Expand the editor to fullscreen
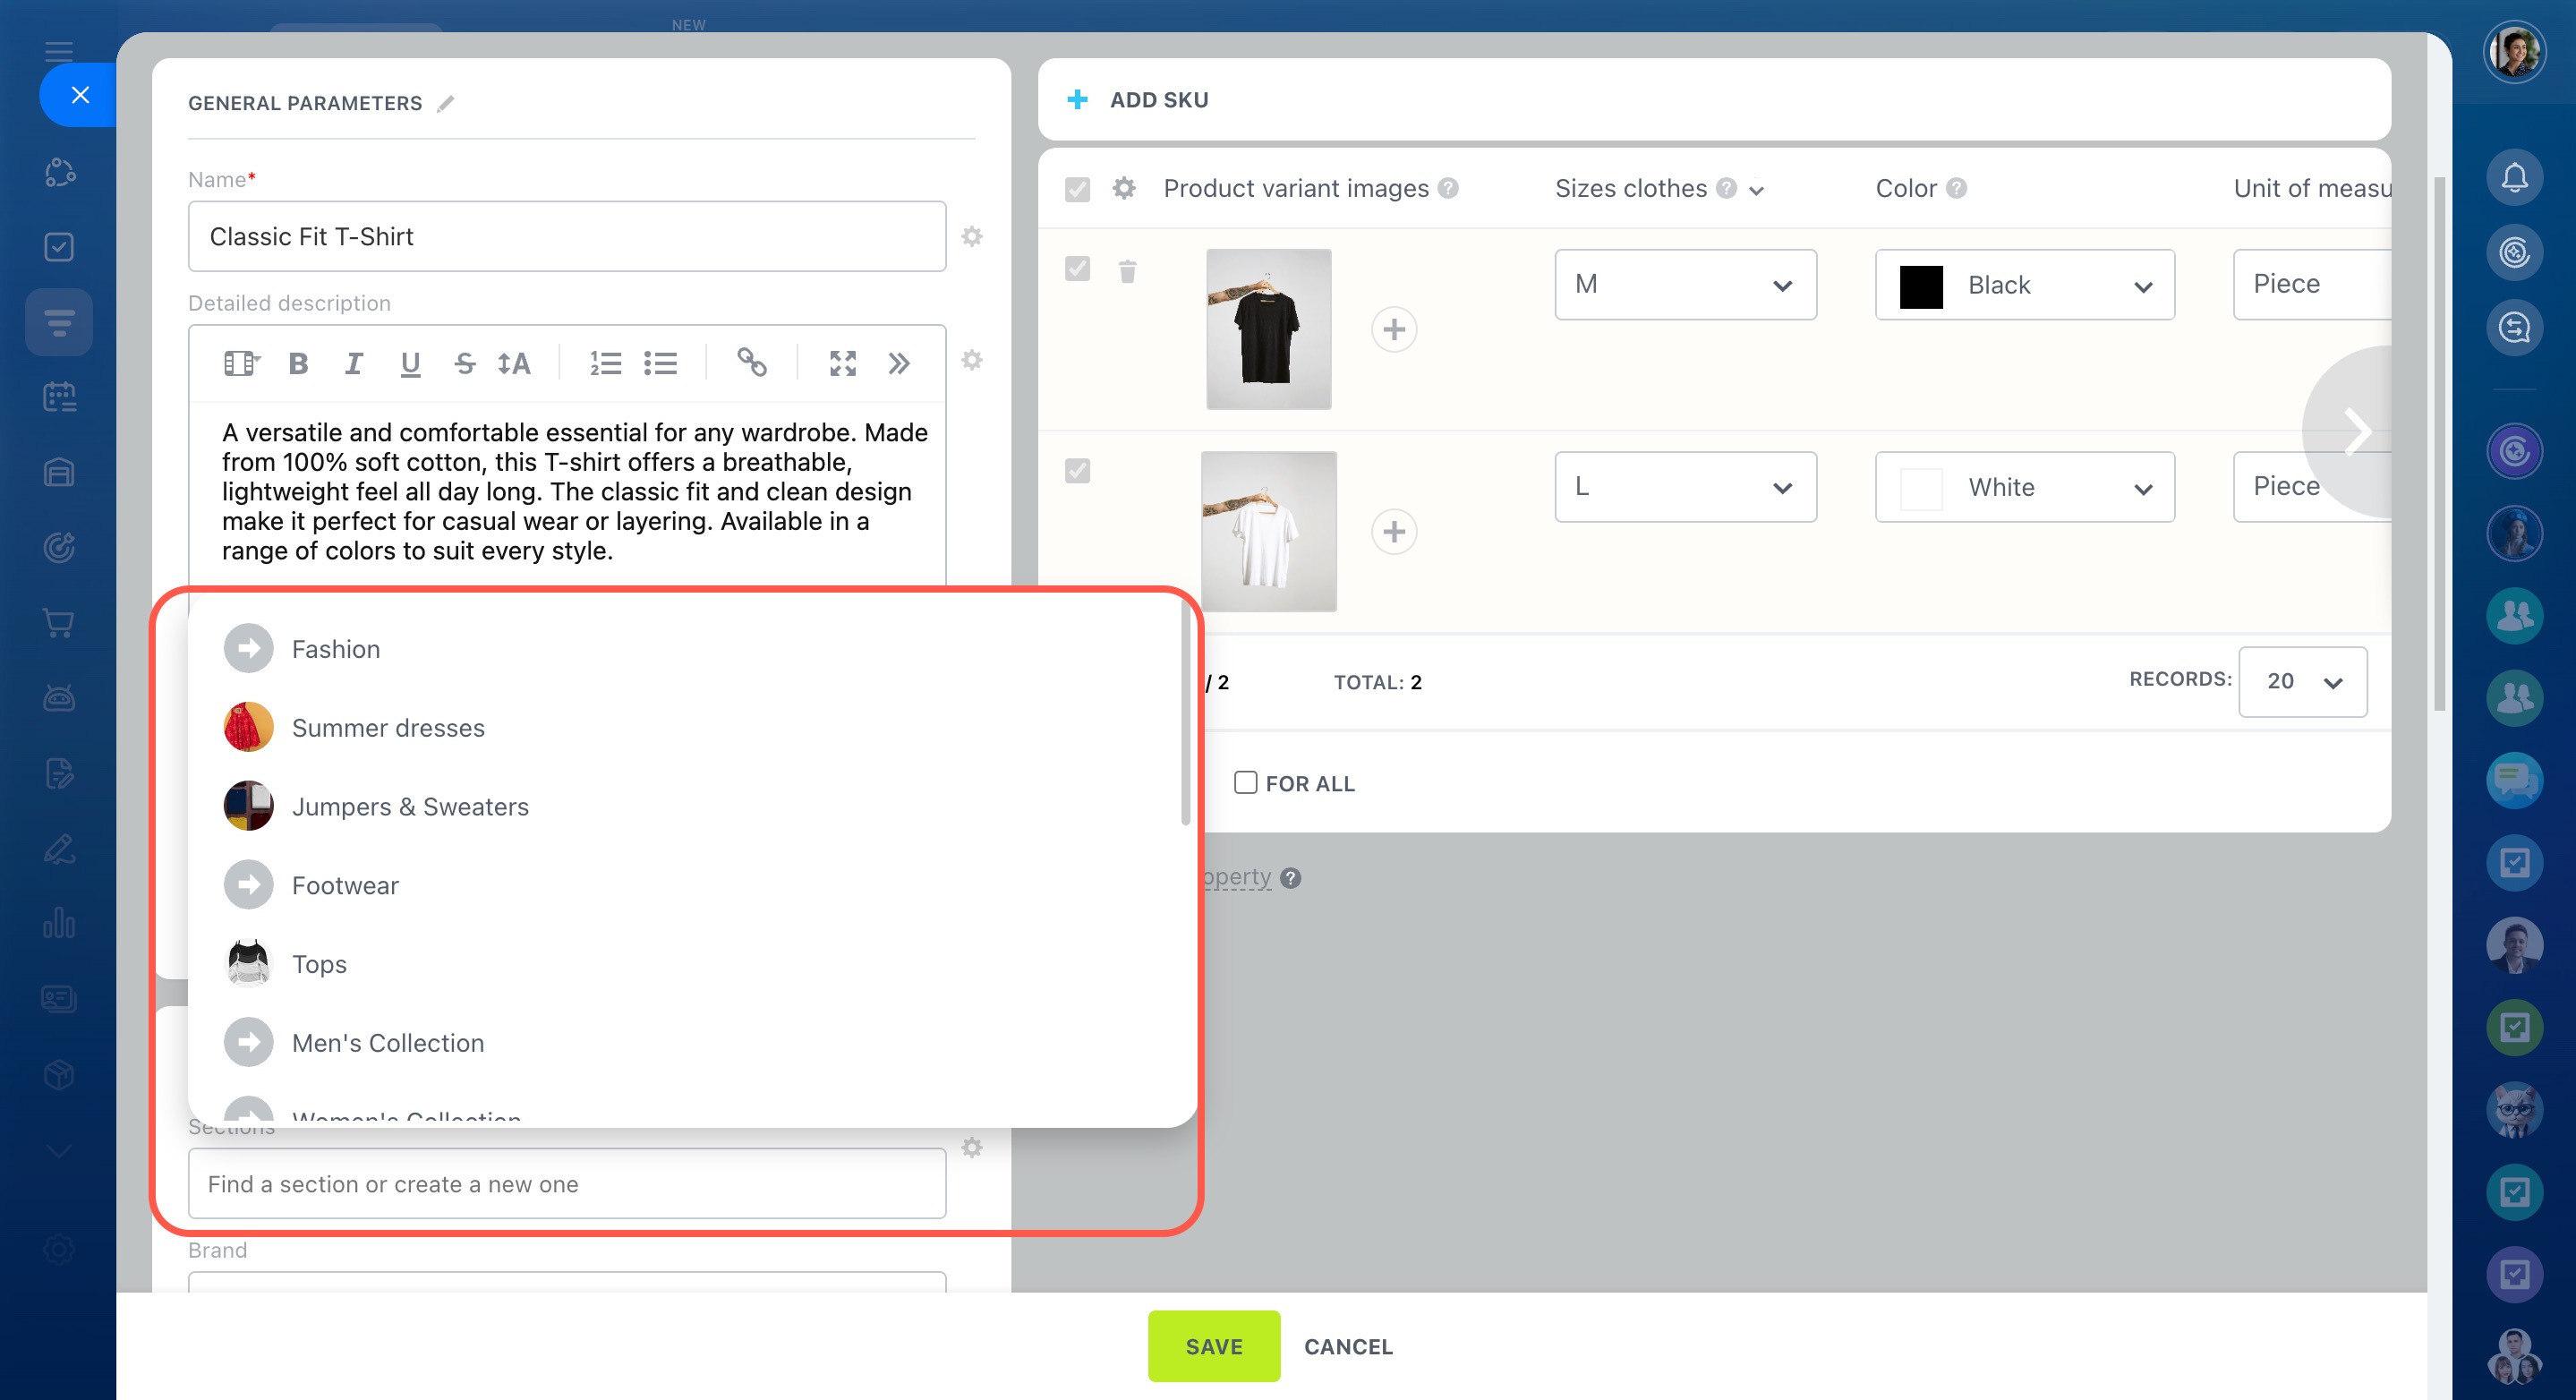This screenshot has height=1400, width=2576. pos(842,364)
